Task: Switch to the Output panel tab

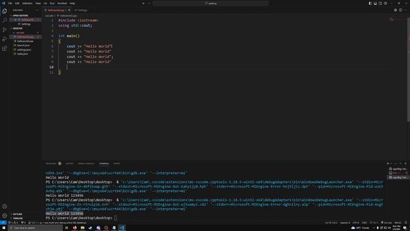Action: 69,164
